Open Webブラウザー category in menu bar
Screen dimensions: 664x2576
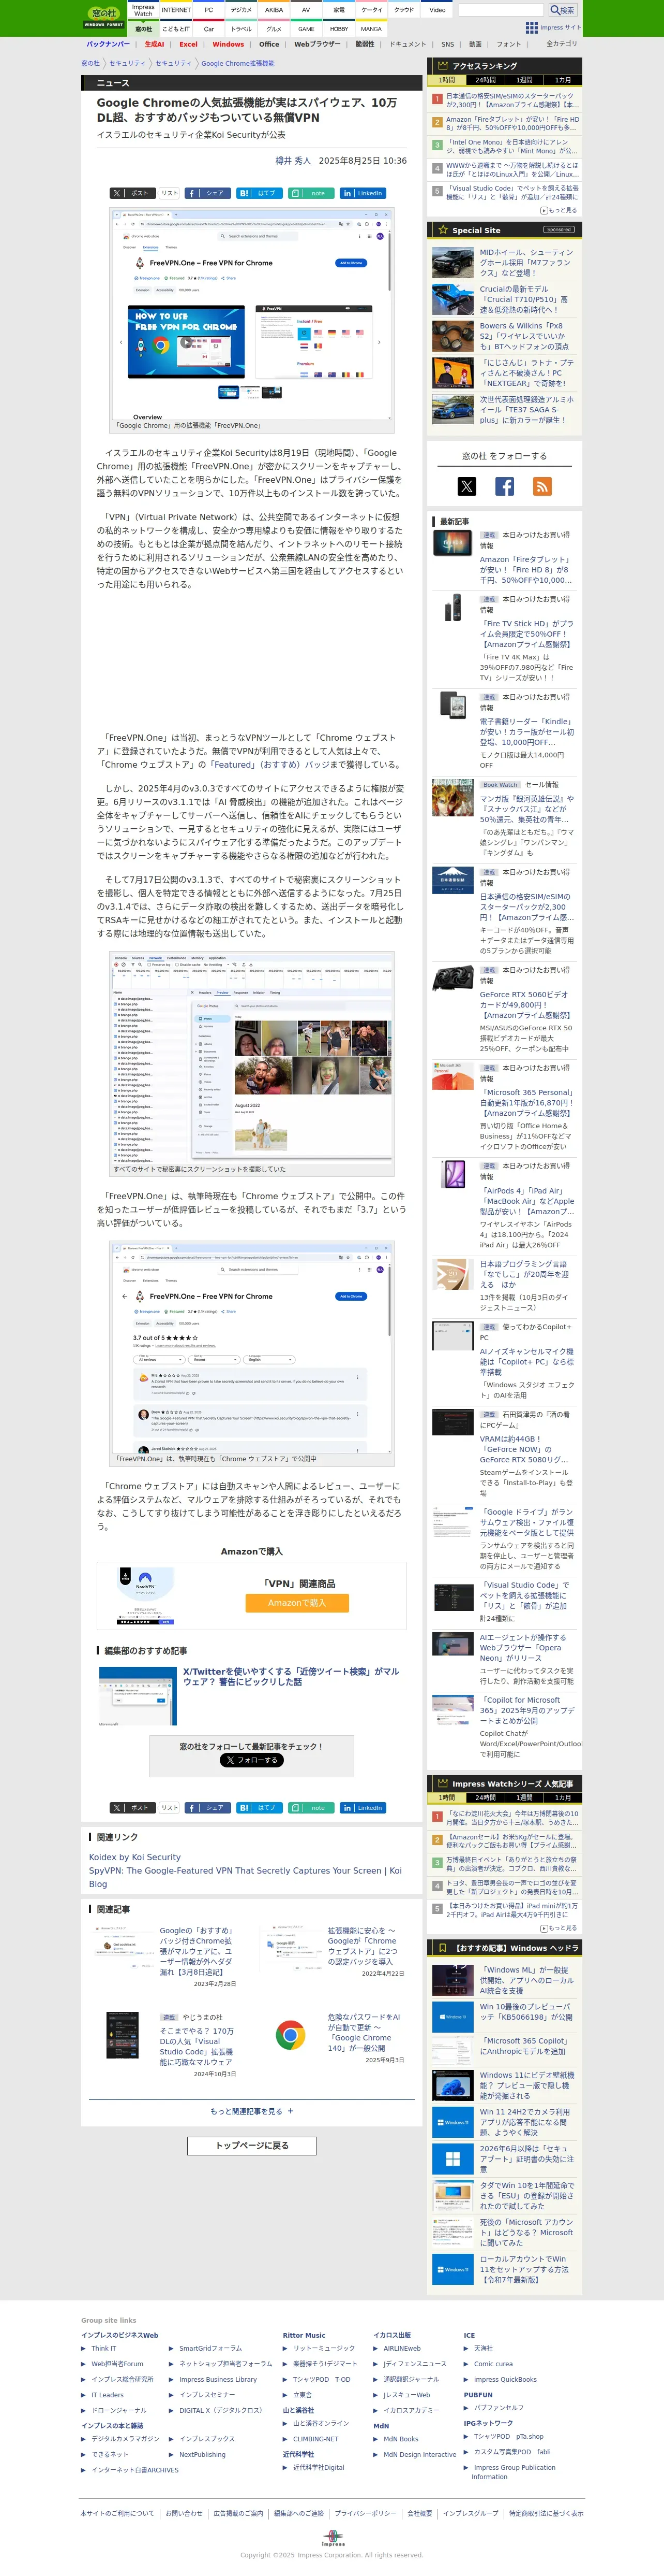tap(316, 44)
